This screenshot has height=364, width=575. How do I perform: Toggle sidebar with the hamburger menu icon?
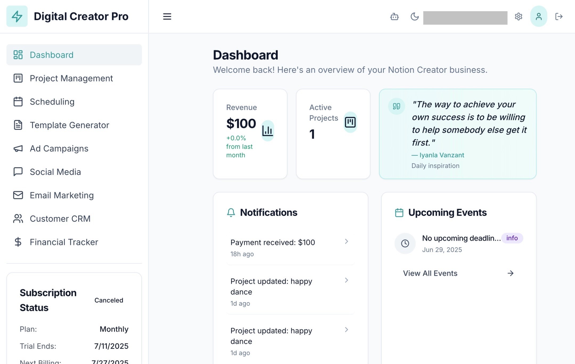167,17
